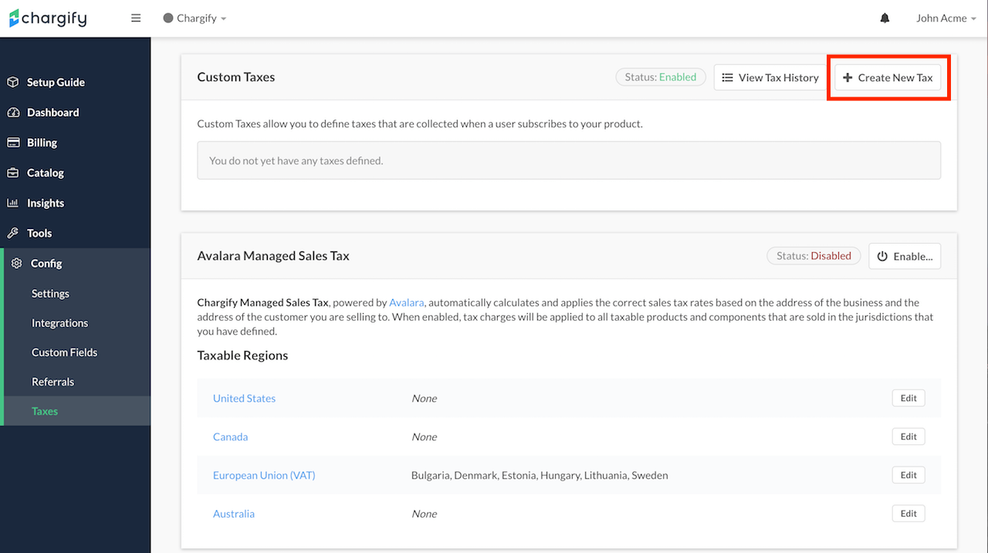Open the Chargify site dropdown
The width and height of the screenshot is (988, 553).
pos(195,19)
